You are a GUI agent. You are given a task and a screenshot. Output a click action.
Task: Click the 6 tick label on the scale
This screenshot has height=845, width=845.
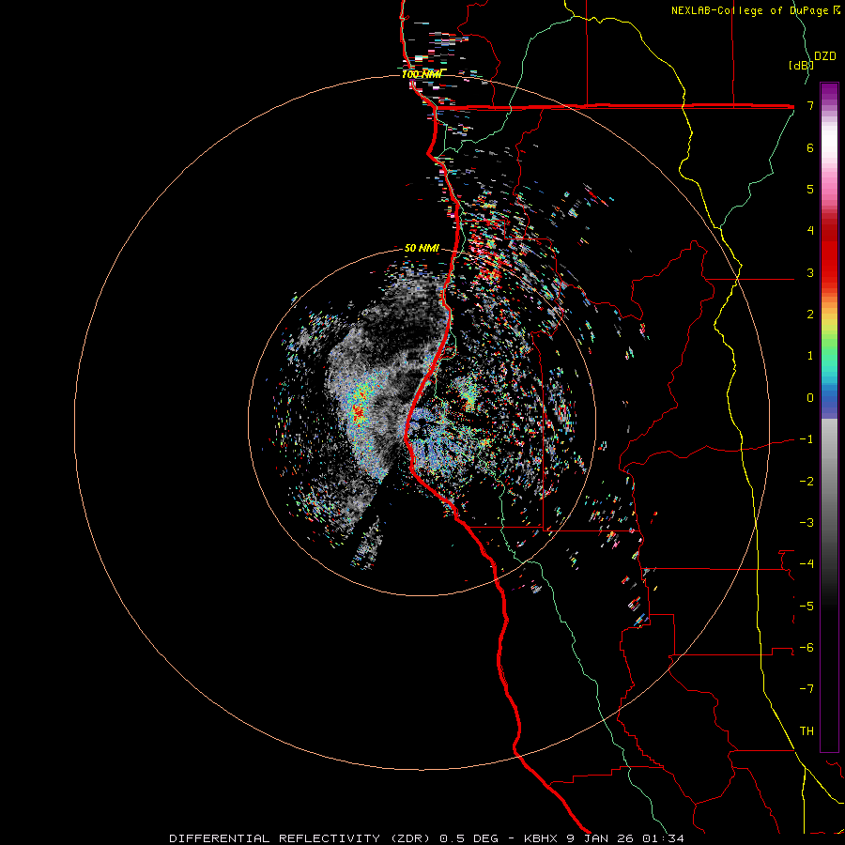pyautogui.click(x=810, y=147)
